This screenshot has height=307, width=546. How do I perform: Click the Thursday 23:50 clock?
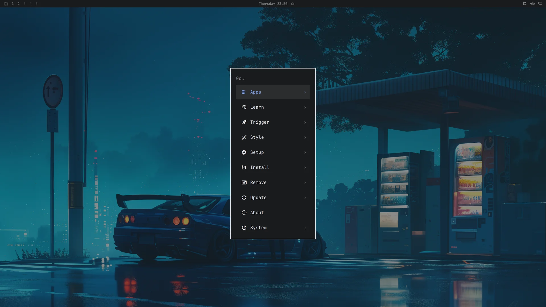pos(273,4)
